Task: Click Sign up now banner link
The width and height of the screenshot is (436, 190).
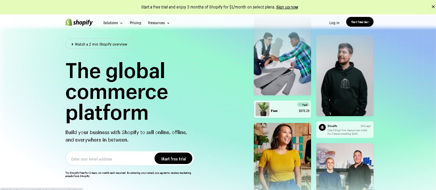Action: pyautogui.click(x=287, y=7)
